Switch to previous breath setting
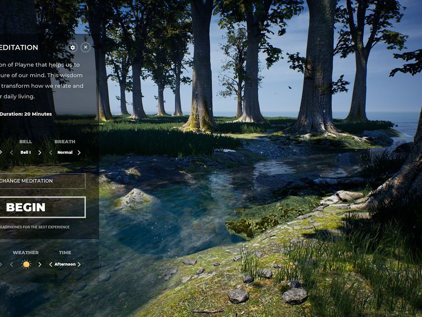Image resolution: width=422 pixels, height=317 pixels. pos(51,153)
